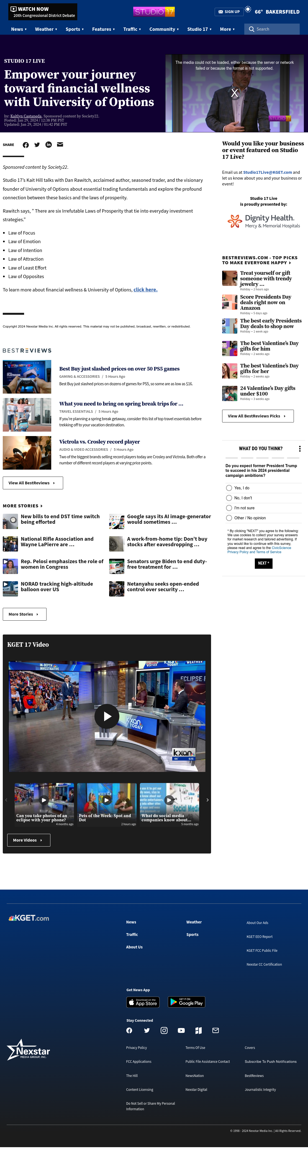308x1153 pixels.
Task: Share article via email icon
Action: [x=60, y=145]
